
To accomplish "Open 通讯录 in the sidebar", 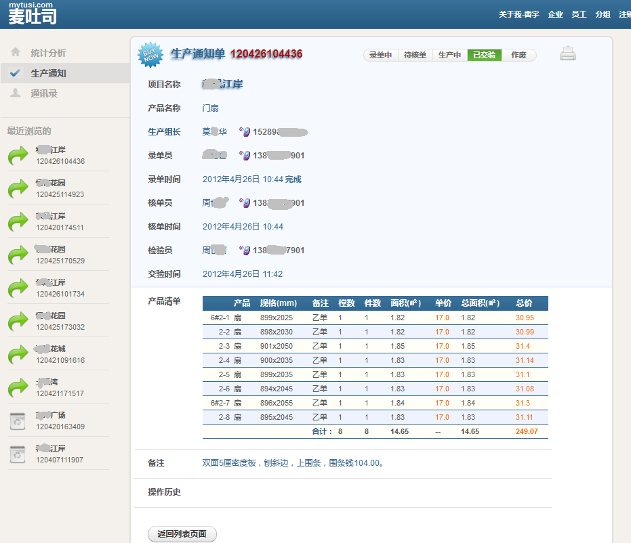I will [x=44, y=93].
